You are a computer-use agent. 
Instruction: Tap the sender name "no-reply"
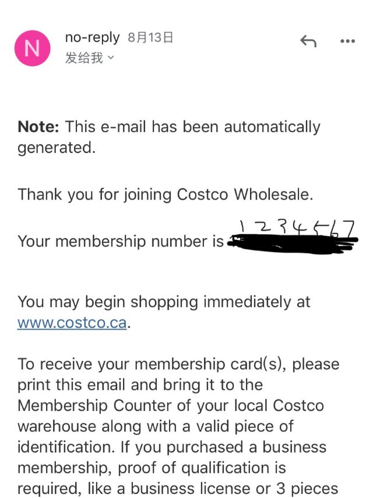pyautogui.click(x=92, y=38)
